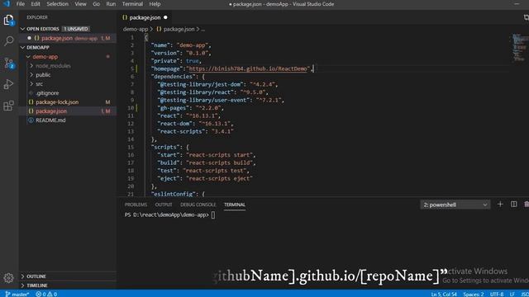The image size is (529, 297).
Task: Collapse the Open Editors section
Action: coord(22,29)
